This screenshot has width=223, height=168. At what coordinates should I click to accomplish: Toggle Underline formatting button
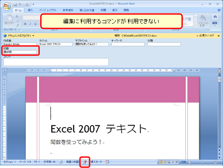click(x=35, y=24)
